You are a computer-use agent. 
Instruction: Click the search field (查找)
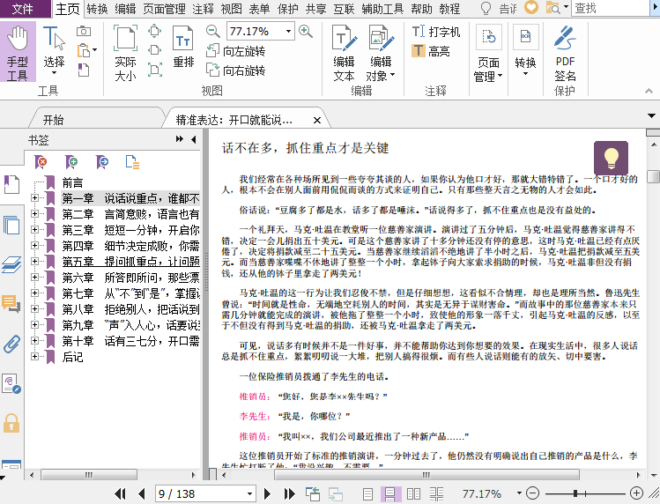(x=611, y=8)
